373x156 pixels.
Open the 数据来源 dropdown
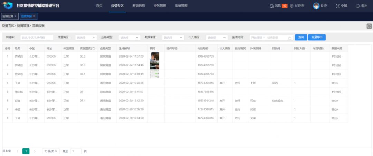pyautogui.click(x=173, y=38)
